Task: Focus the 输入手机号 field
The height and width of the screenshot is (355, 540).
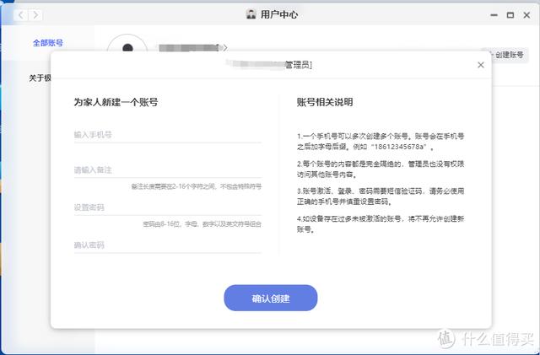Action: click(167, 135)
